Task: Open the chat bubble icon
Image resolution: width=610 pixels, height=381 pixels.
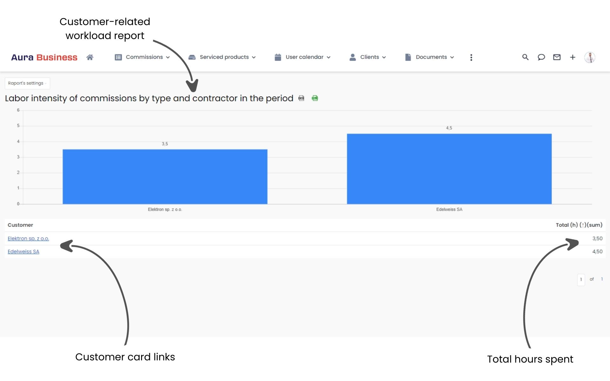Action: [541, 57]
